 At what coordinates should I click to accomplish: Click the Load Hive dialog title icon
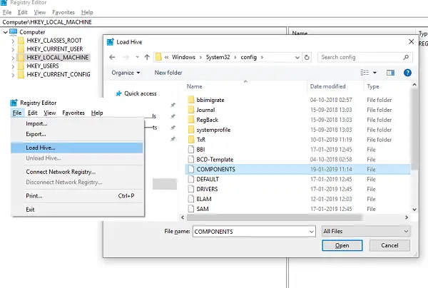tap(111, 42)
